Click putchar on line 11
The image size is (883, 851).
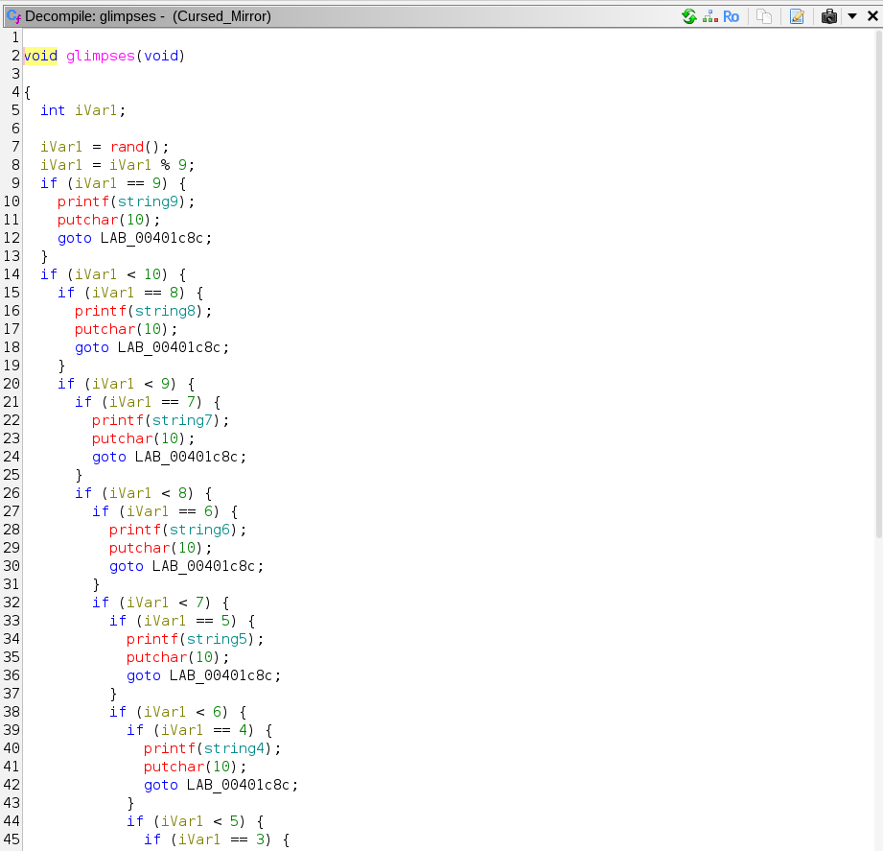pyautogui.click(x=88, y=220)
